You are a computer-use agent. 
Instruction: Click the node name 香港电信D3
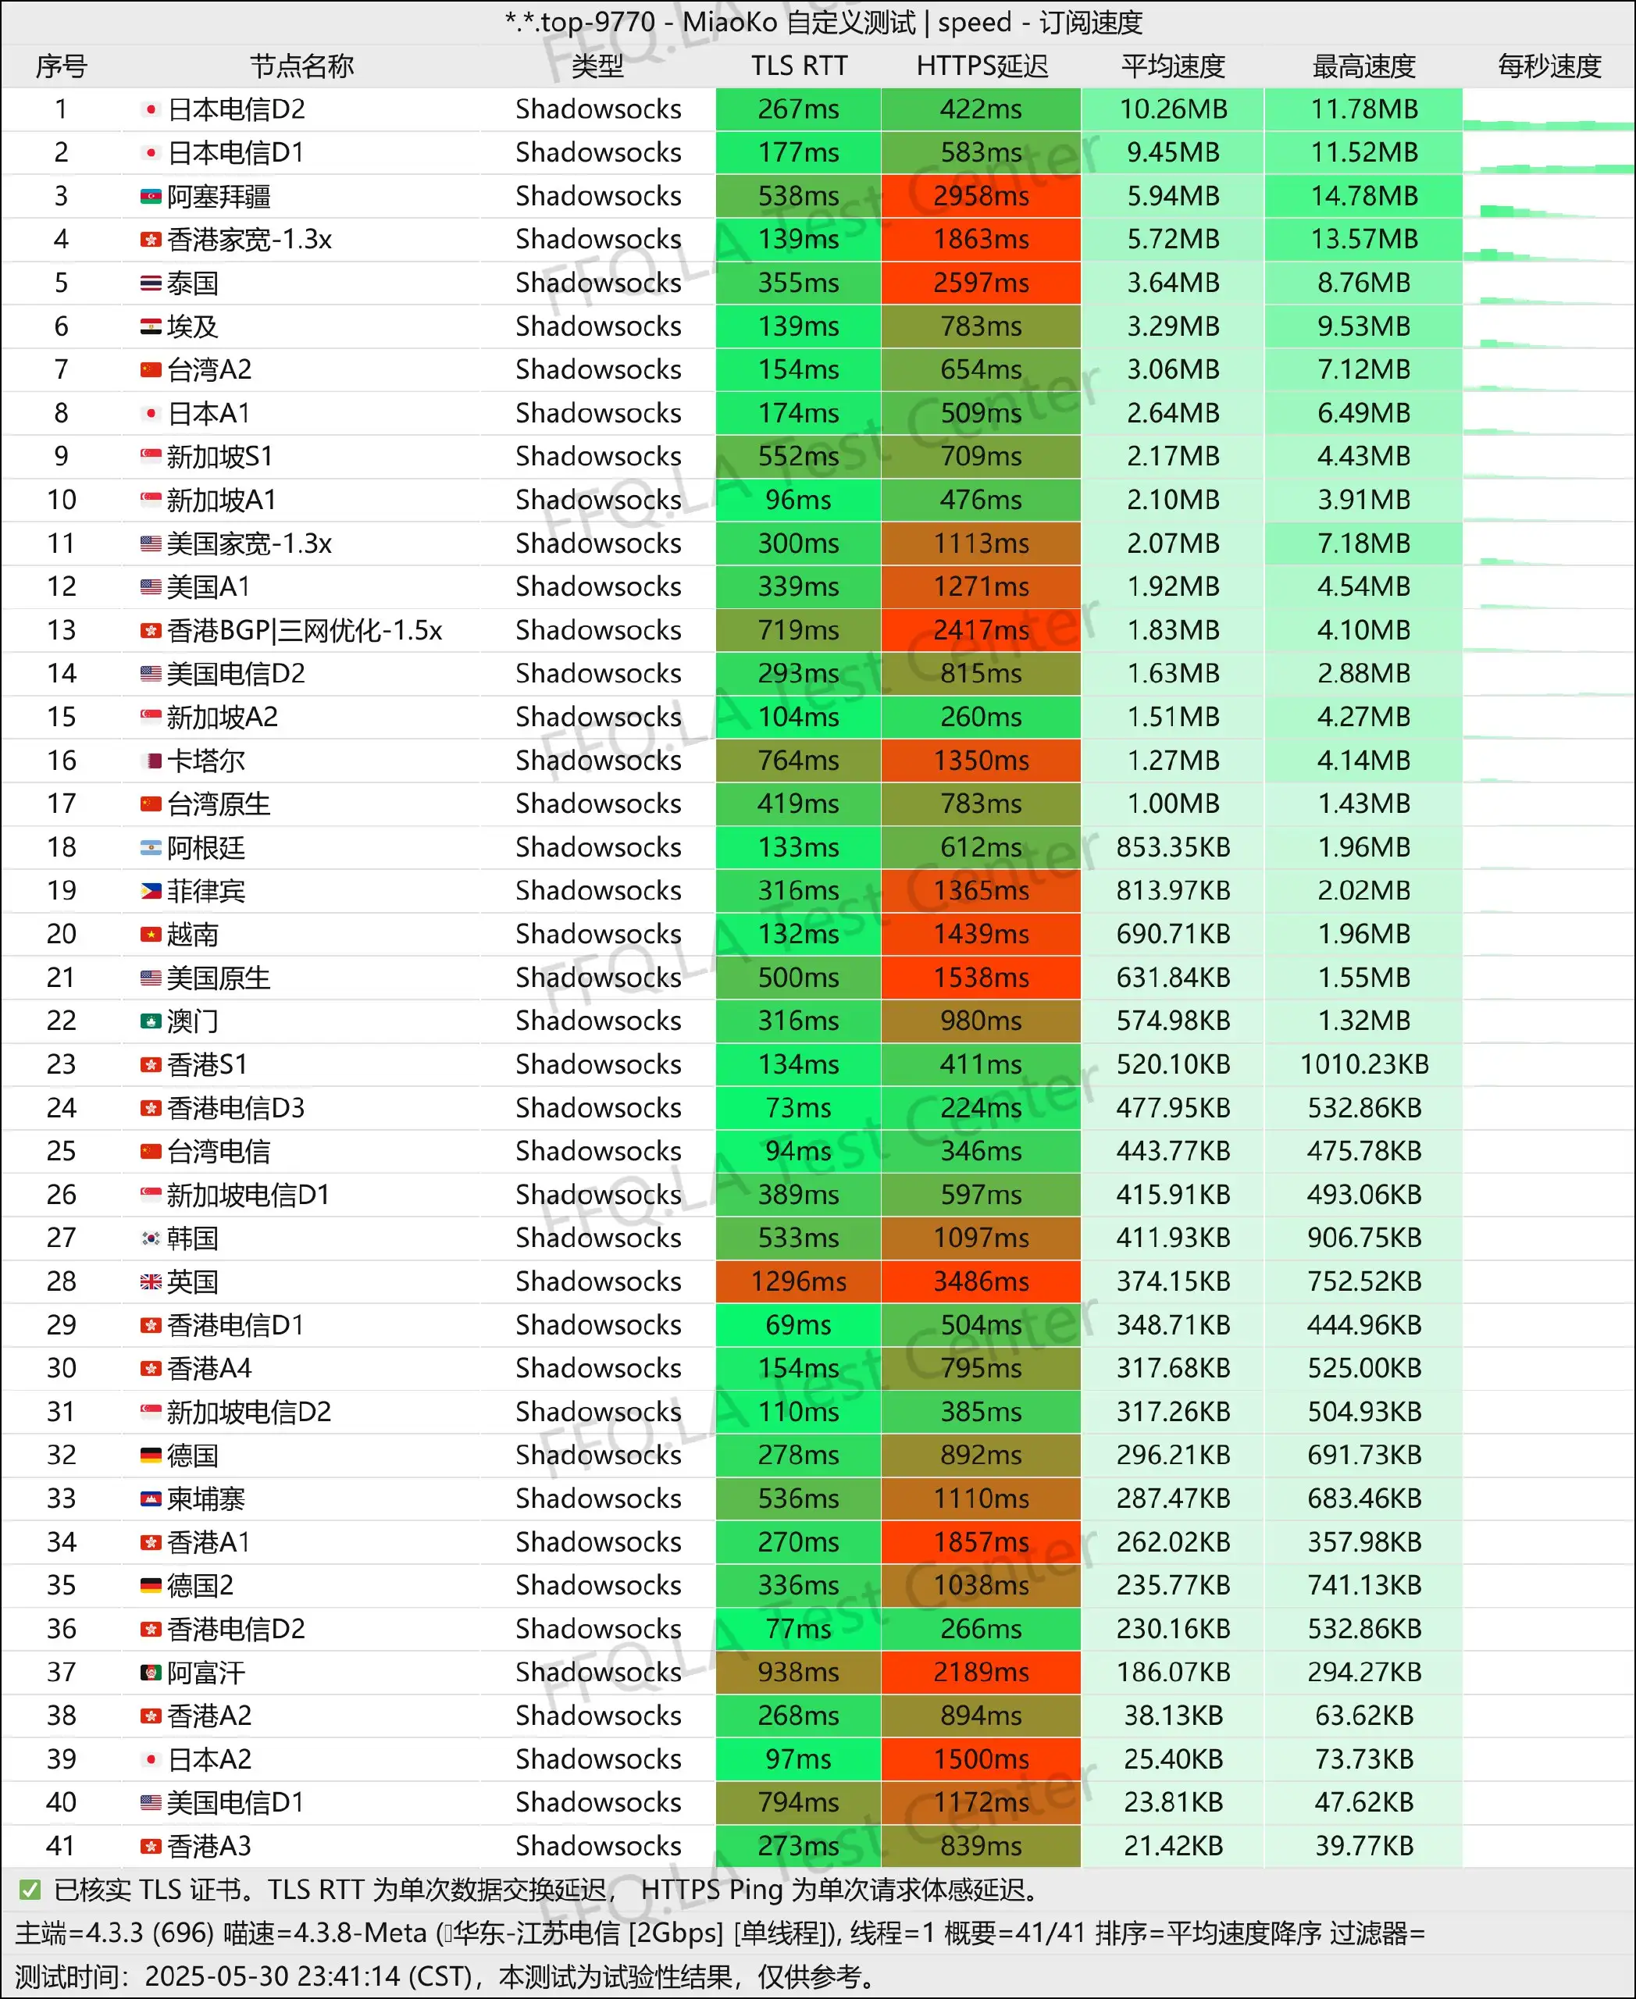pos(236,1108)
